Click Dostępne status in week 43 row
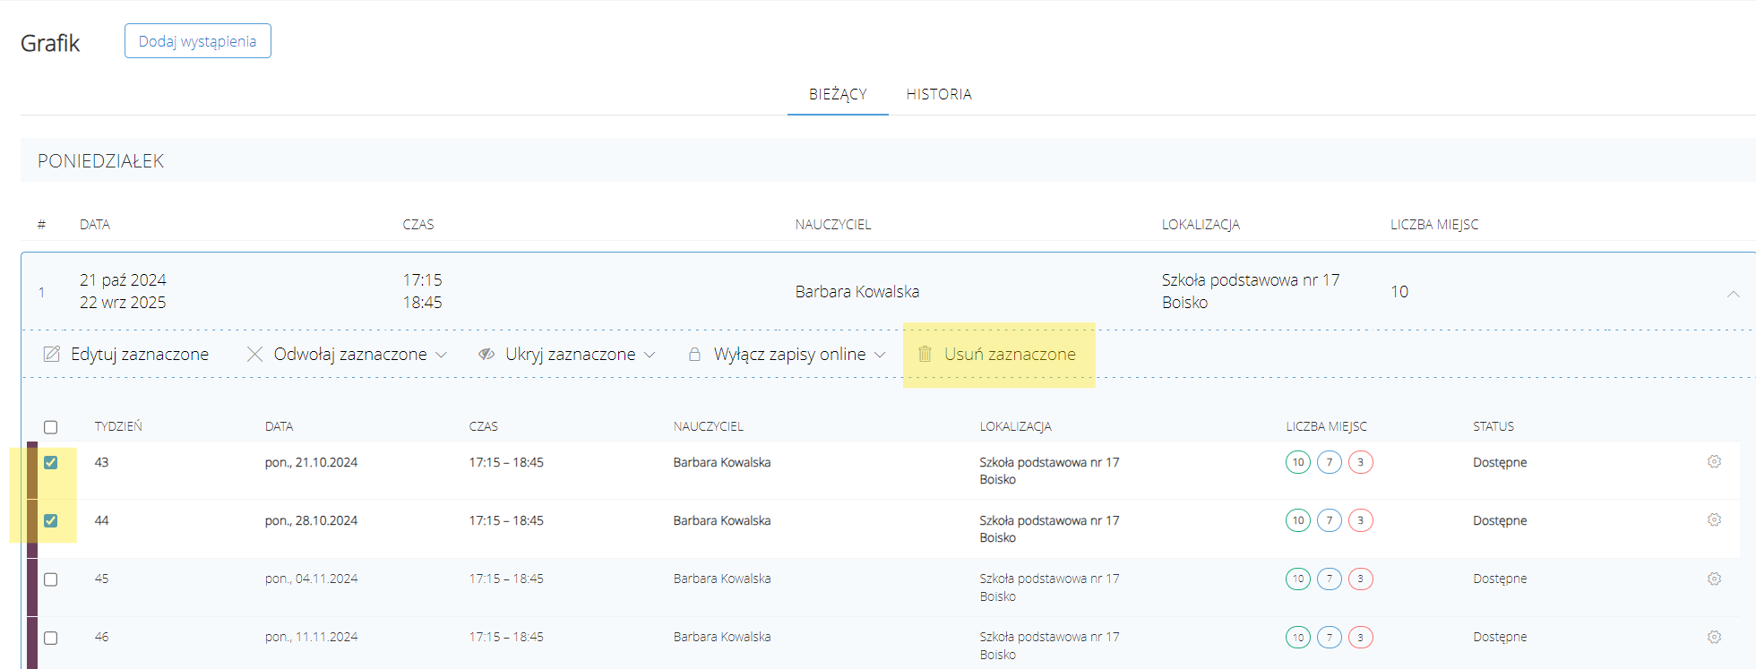The width and height of the screenshot is (1756, 669). tap(1500, 462)
